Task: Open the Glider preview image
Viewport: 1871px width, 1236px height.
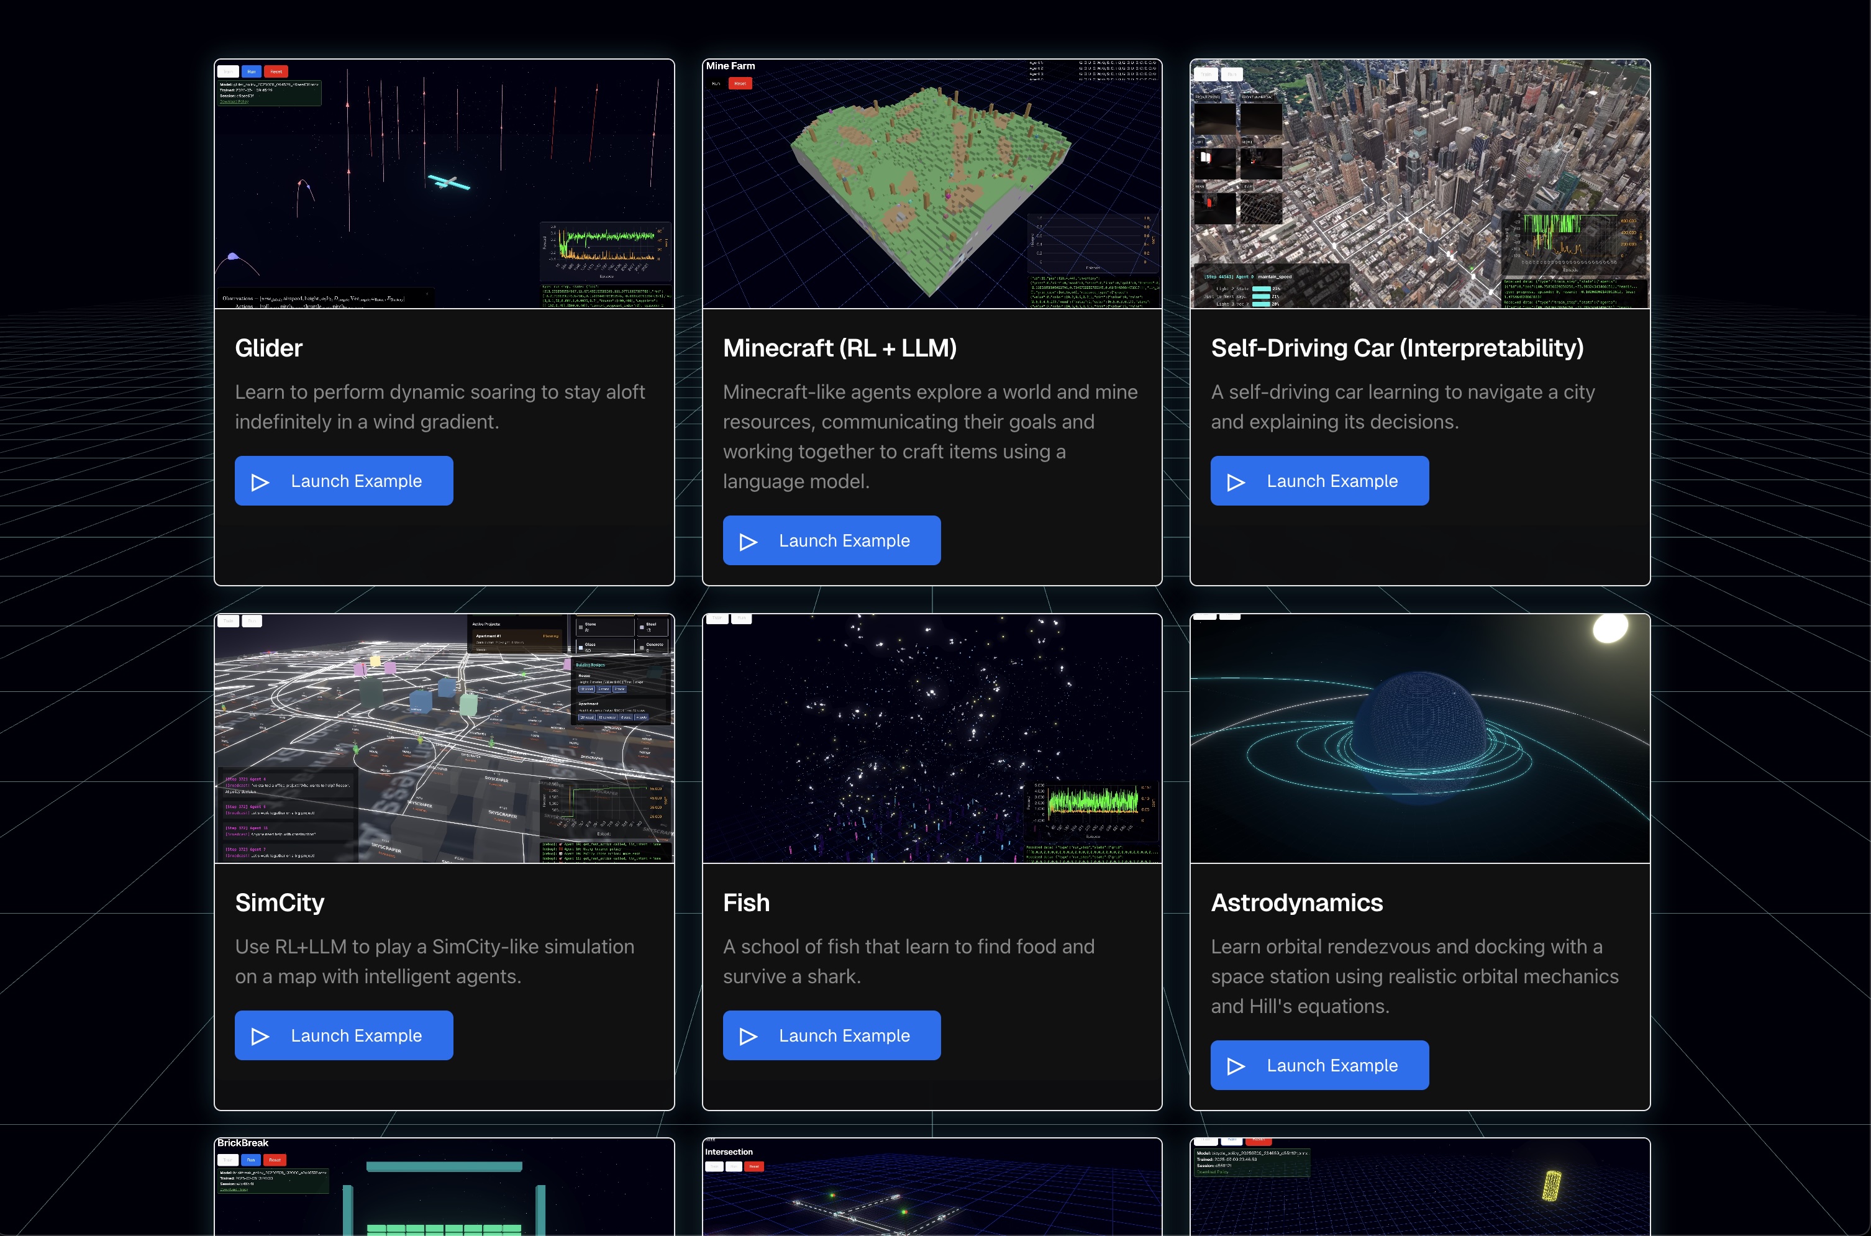Action: 444,184
